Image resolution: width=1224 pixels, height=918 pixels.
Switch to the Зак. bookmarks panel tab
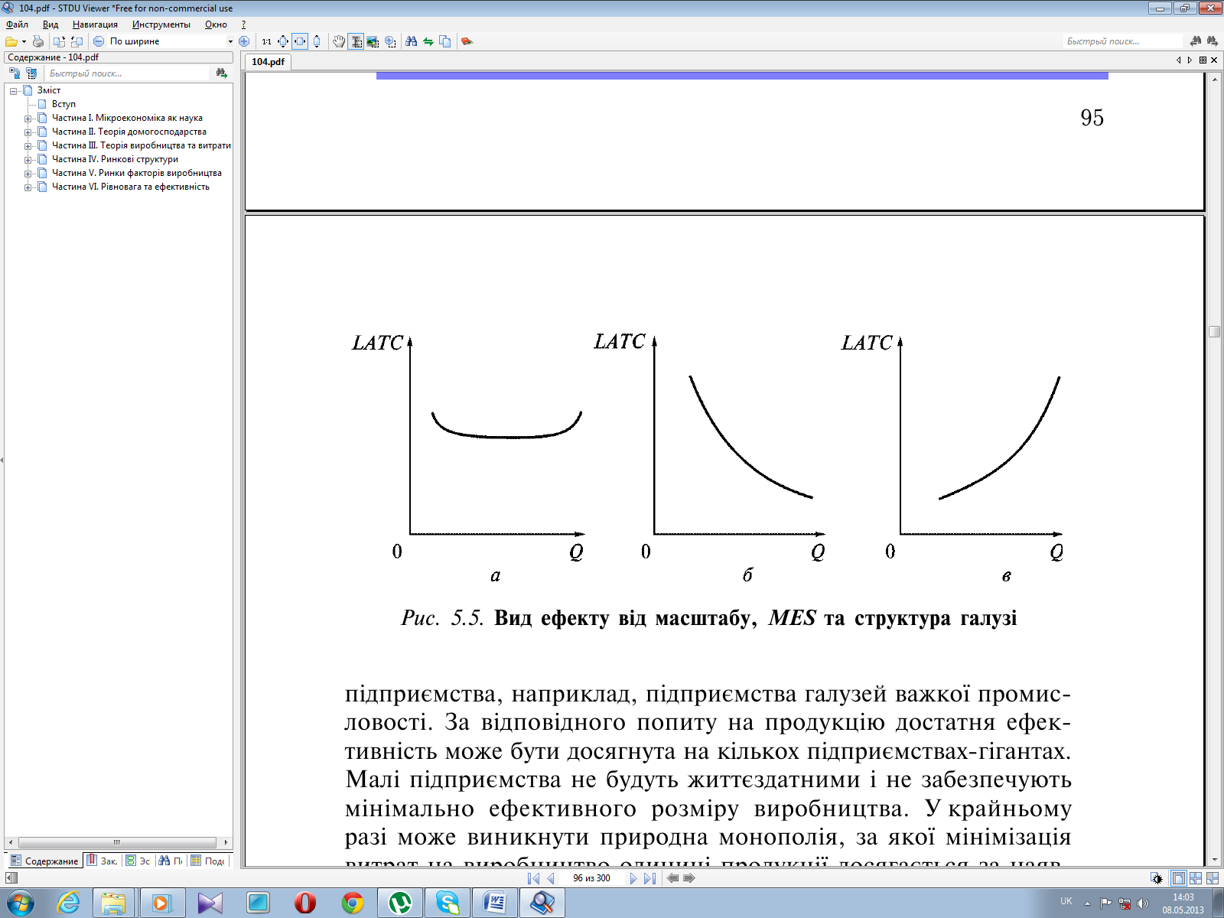(x=102, y=861)
